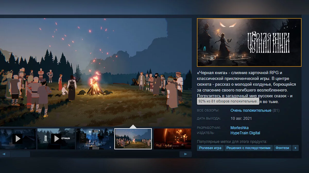309x173 pixels.
Task: Select the Решения с последствиями tag
Action: coord(248,148)
